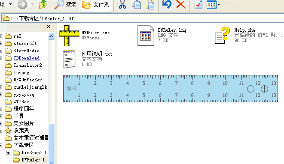Close the folders side pane

click(49, 27)
